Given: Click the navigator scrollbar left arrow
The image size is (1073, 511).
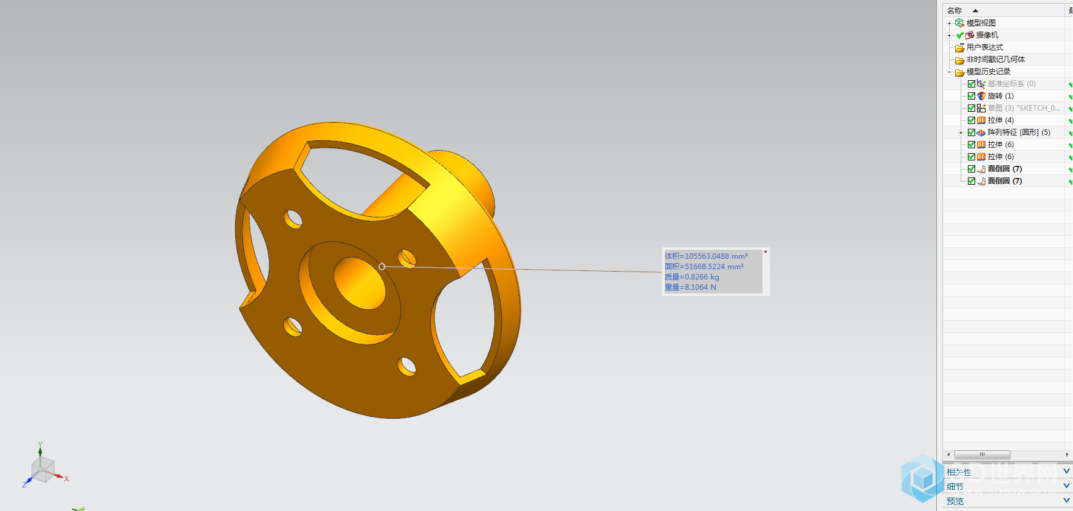Looking at the screenshot, I should click(948, 454).
